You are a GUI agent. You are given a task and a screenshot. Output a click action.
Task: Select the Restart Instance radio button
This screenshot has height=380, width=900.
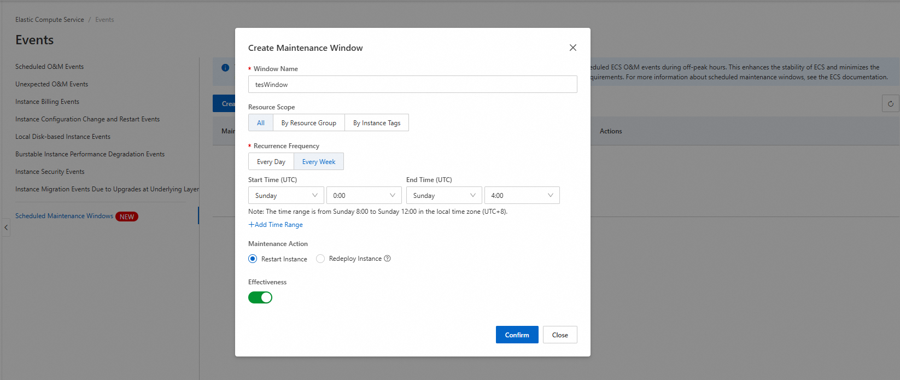[253, 259]
